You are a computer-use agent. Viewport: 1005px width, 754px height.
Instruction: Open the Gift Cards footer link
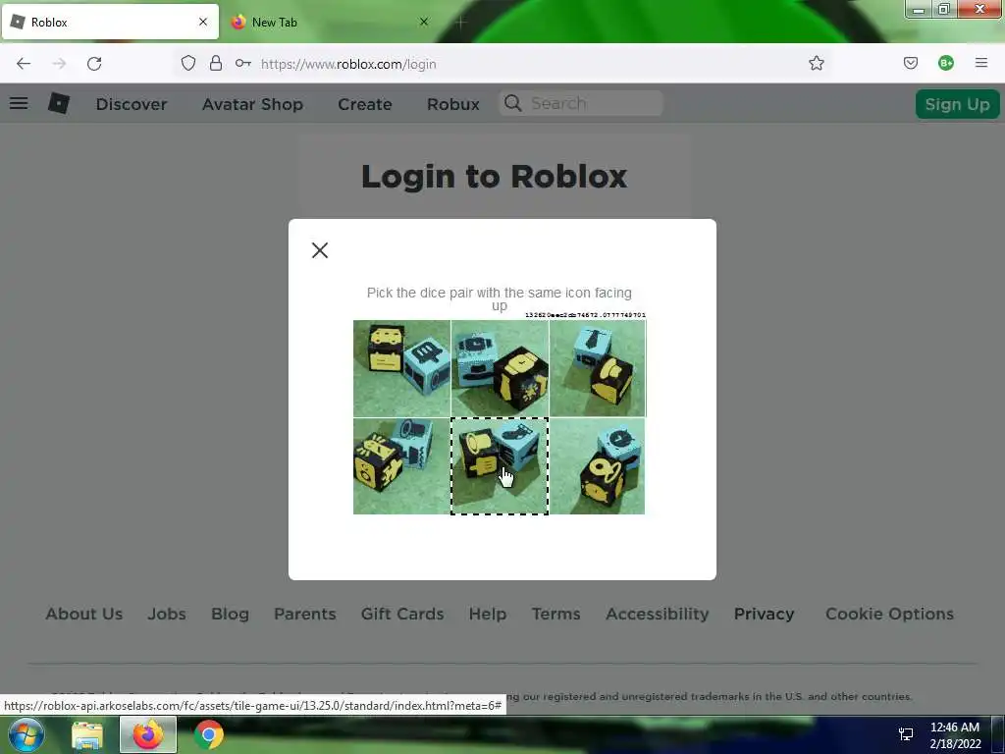(402, 614)
